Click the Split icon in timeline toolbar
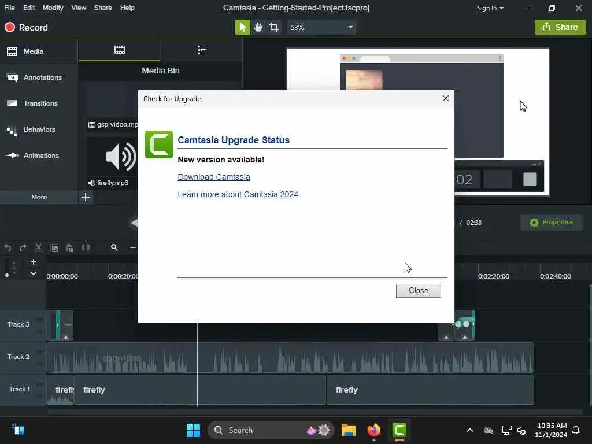Image resolution: width=592 pixels, height=444 pixels. point(86,247)
